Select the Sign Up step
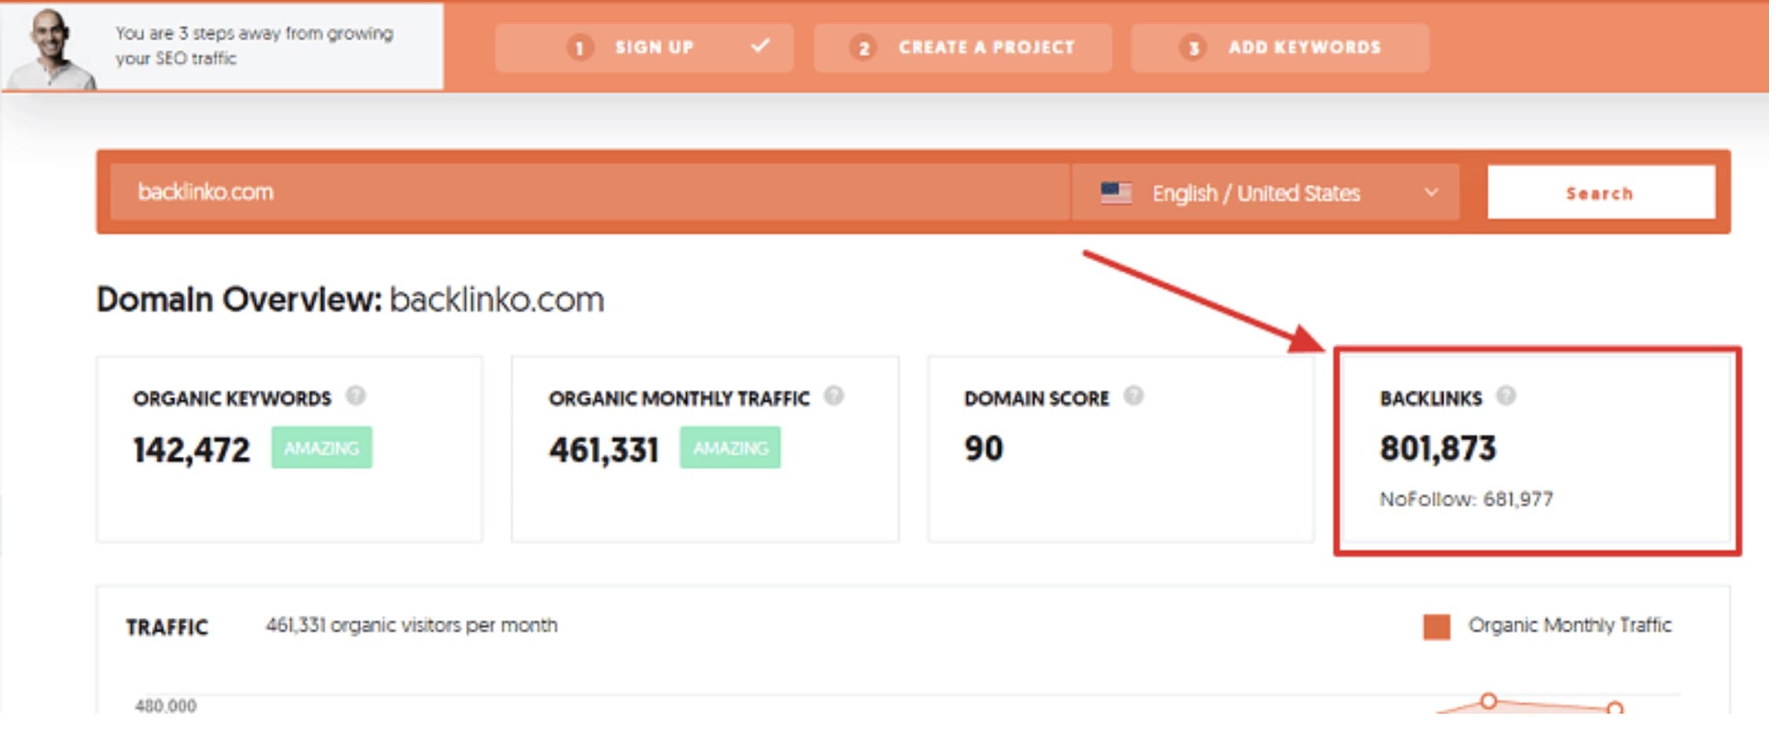 [644, 48]
